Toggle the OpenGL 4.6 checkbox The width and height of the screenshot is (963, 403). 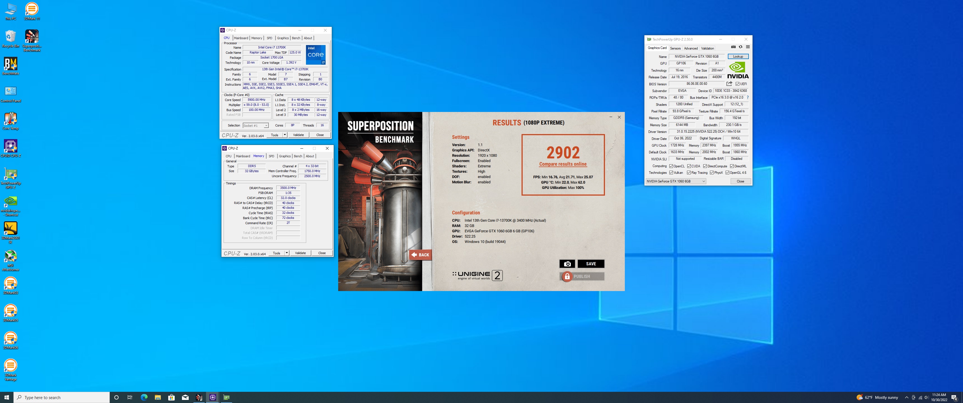[728, 173]
